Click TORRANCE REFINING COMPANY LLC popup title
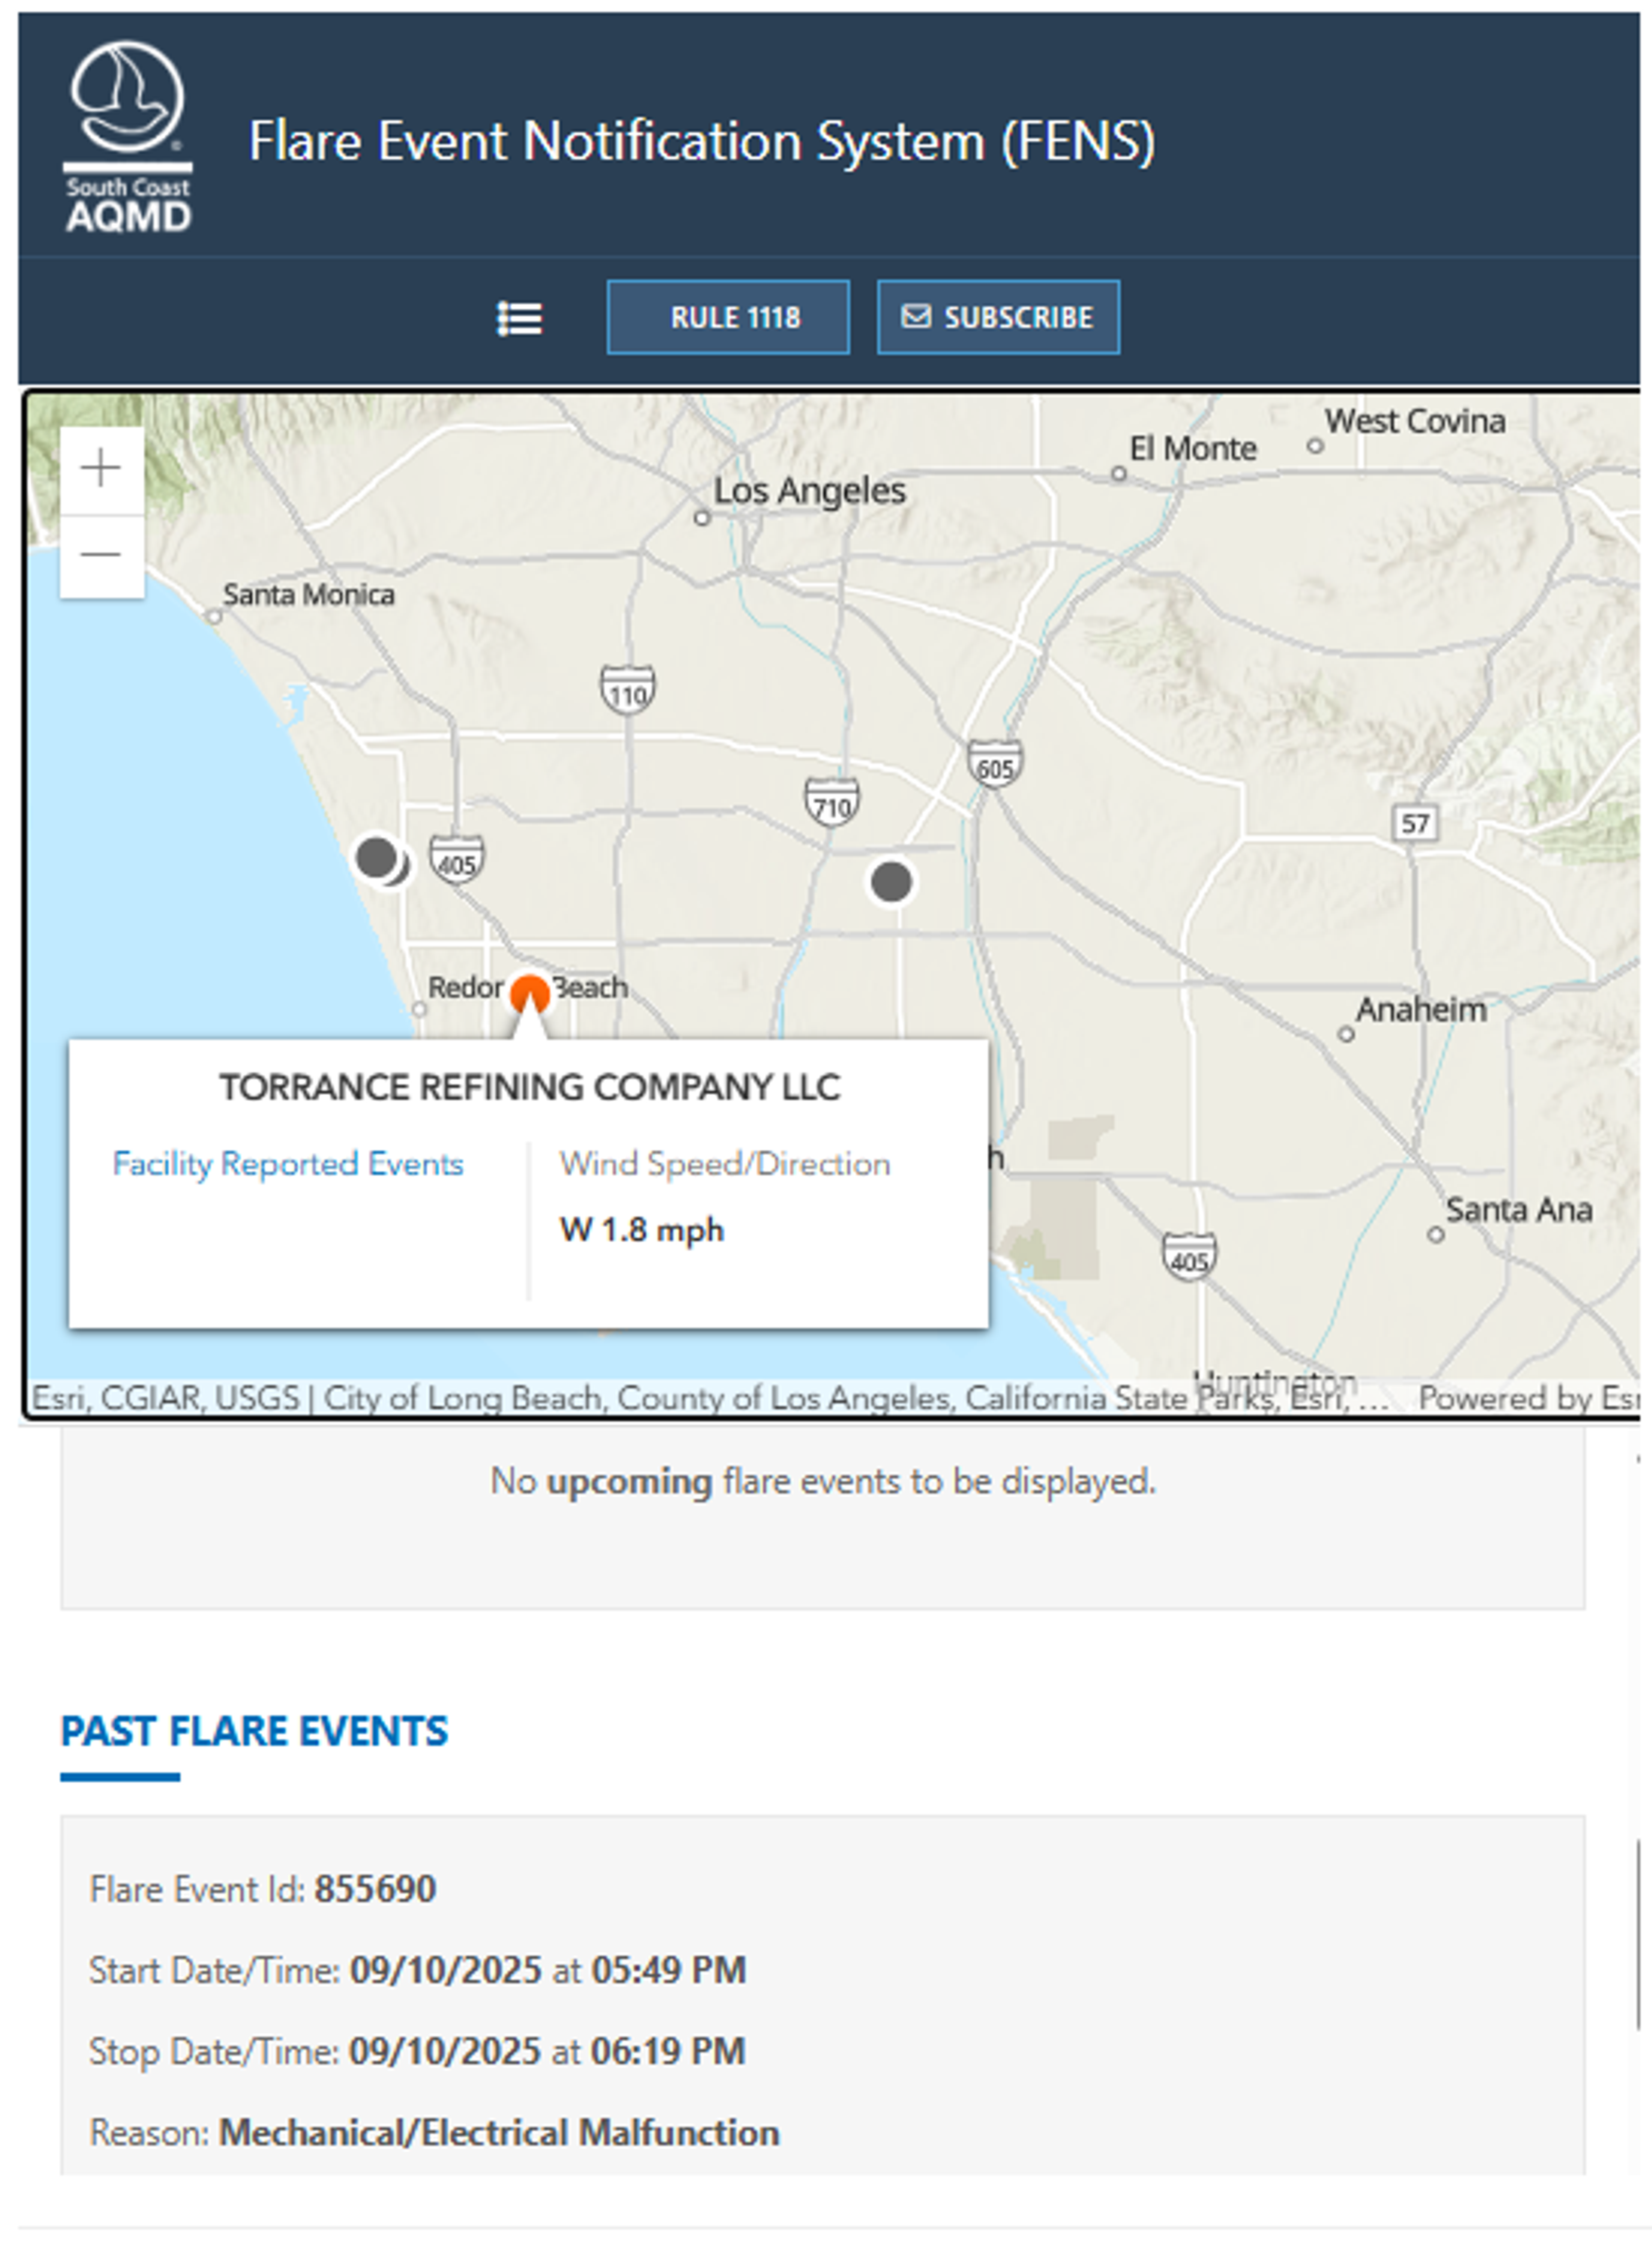The width and height of the screenshot is (1652, 2241). coord(529,1087)
